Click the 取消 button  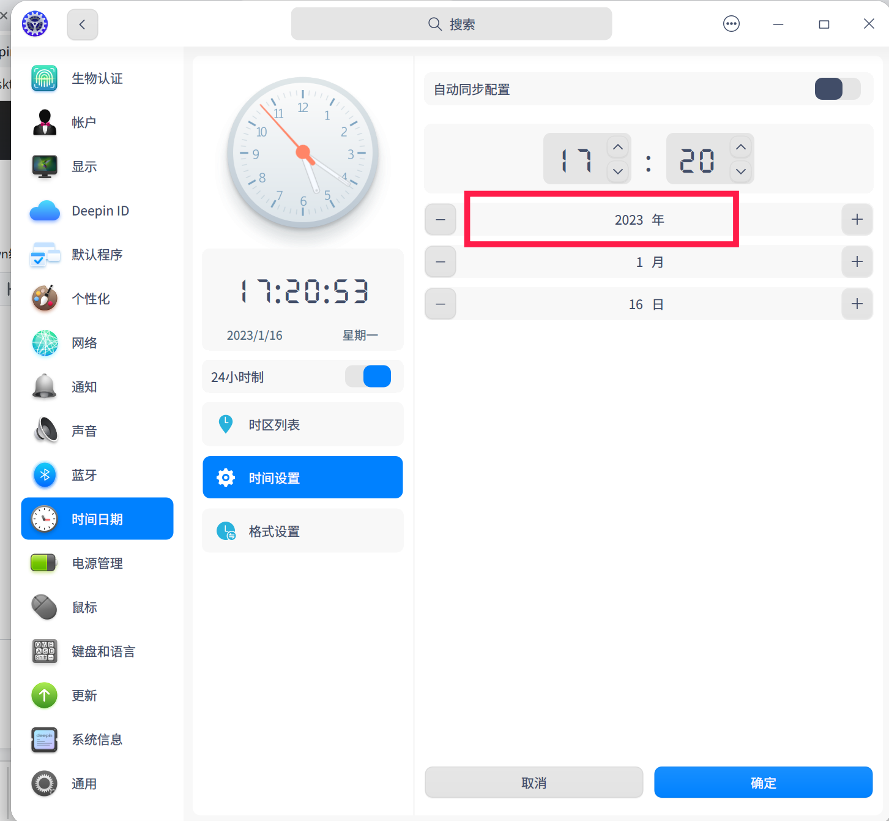point(534,782)
